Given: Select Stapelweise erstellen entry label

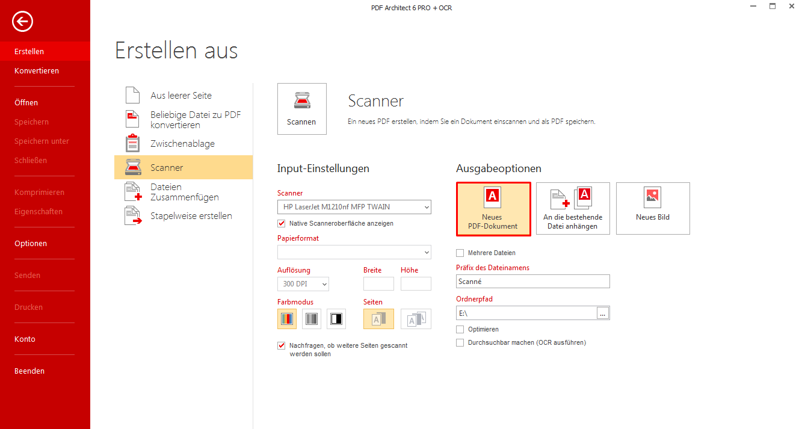Looking at the screenshot, I should click(x=191, y=216).
